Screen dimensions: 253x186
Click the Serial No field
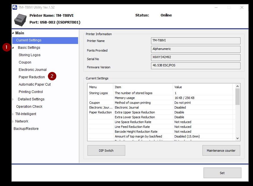(x=196, y=58)
